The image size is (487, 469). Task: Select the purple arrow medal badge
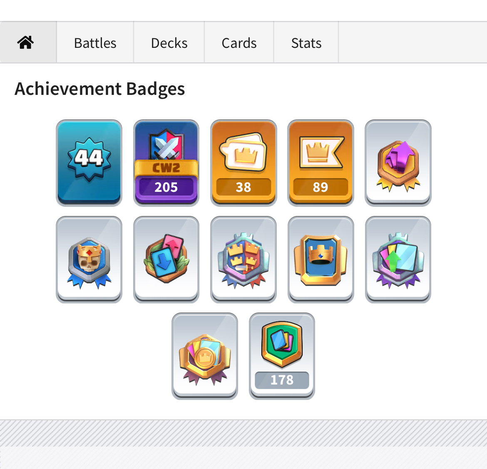click(x=398, y=163)
